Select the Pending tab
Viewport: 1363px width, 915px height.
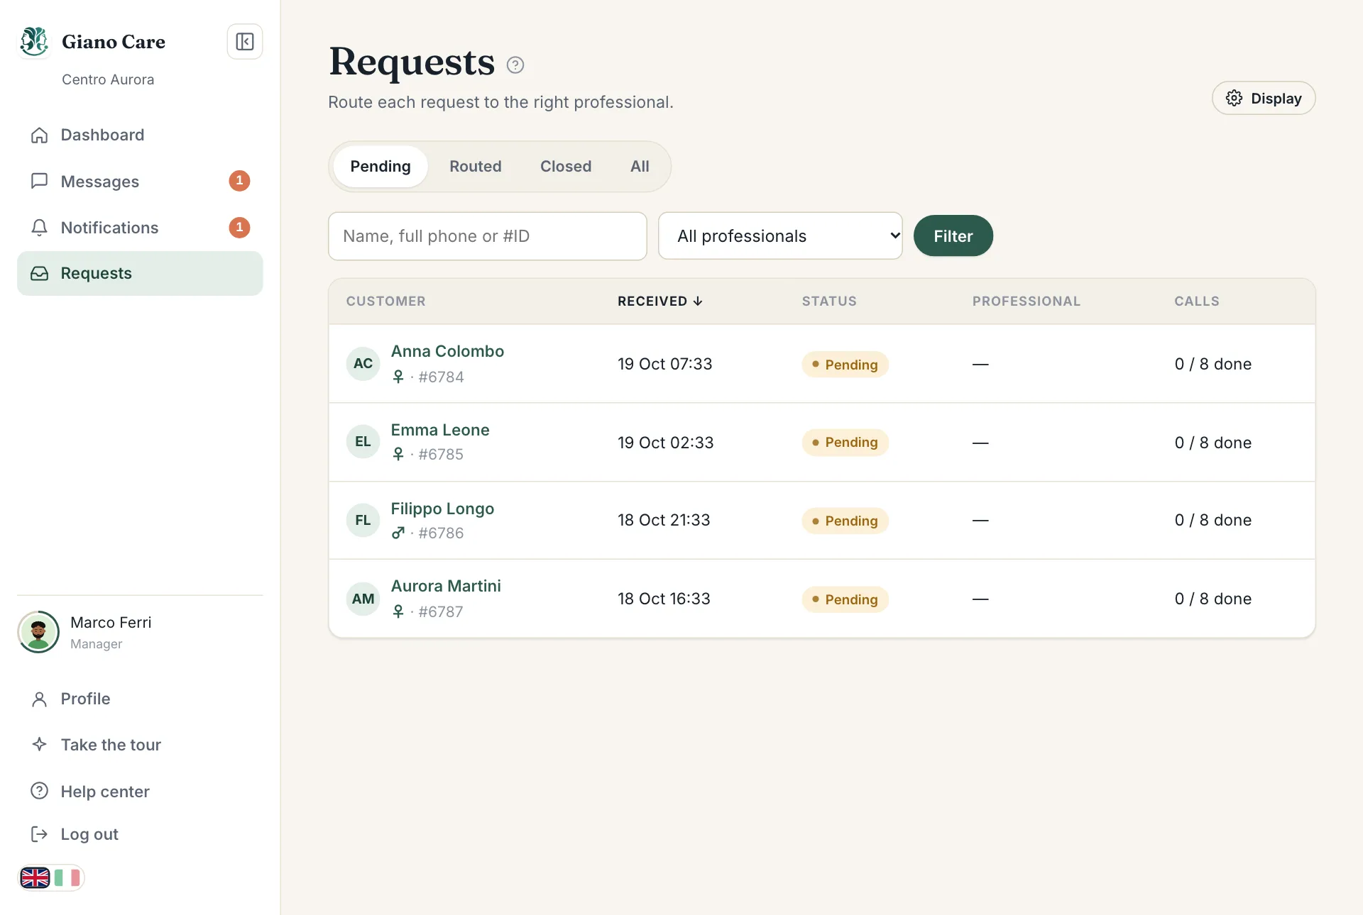coord(381,167)
